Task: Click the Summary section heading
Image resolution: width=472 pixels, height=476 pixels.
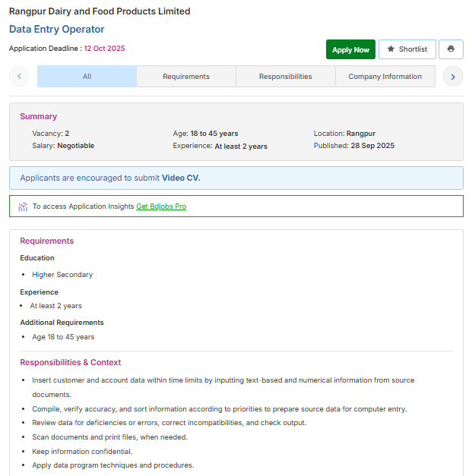Action: 39,117
